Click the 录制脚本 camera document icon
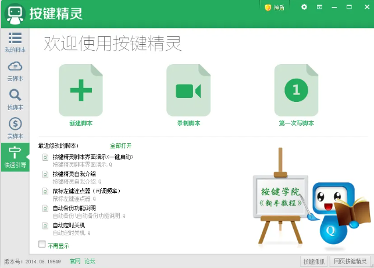374x268 pixels. 188,90
